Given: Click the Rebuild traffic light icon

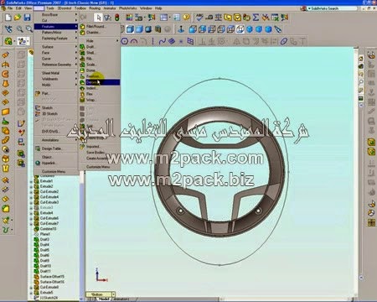Looking at the screenshot, I should 117,18.
